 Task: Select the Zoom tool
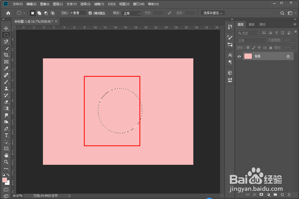coord(6,162)
